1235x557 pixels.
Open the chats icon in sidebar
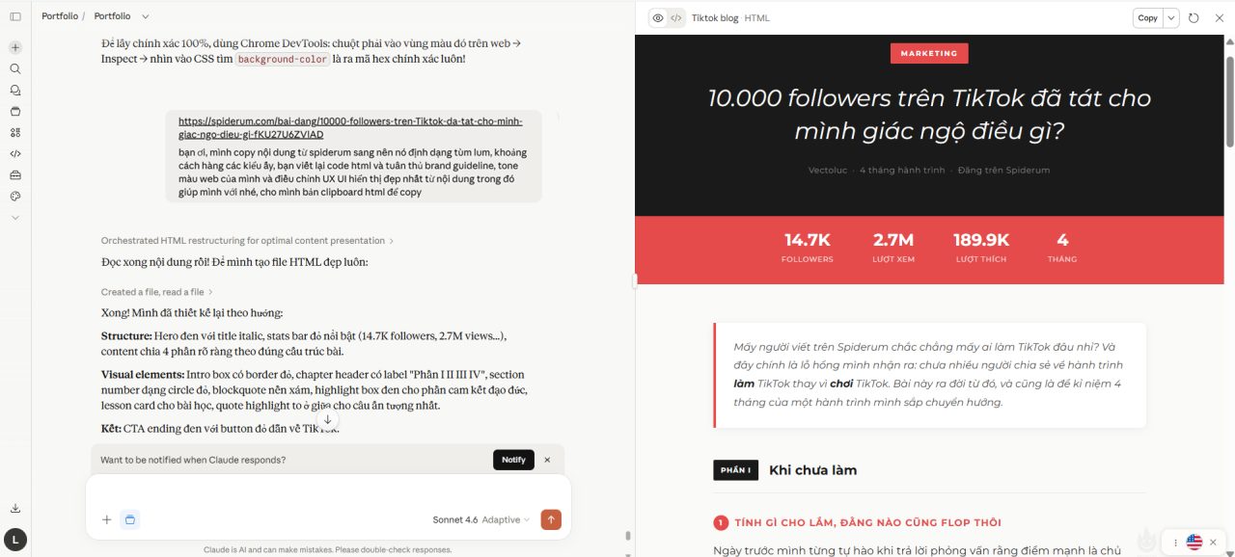click(x=14, y=90)
